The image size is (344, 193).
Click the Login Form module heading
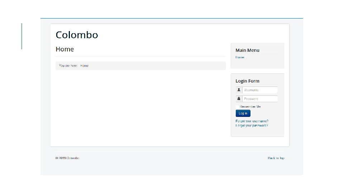click(248, 81)
